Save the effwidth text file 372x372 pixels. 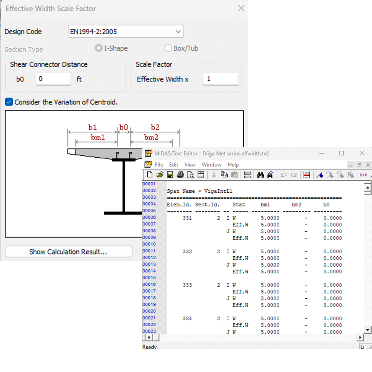pos(170,175)
